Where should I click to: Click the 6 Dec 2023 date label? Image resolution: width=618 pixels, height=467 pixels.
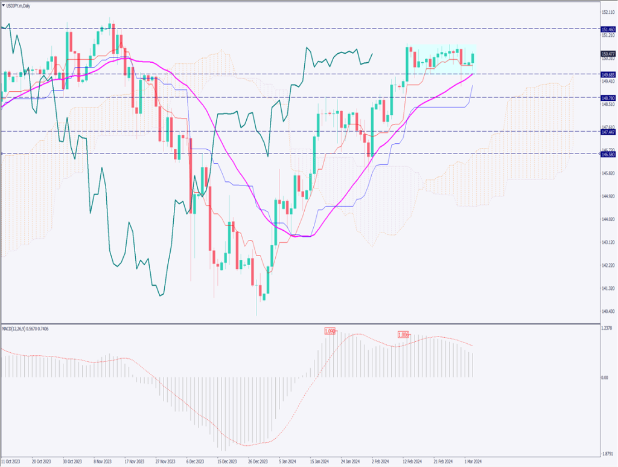194,461
